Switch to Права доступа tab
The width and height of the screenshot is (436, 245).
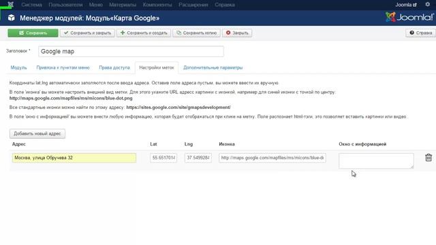point(114,67)
